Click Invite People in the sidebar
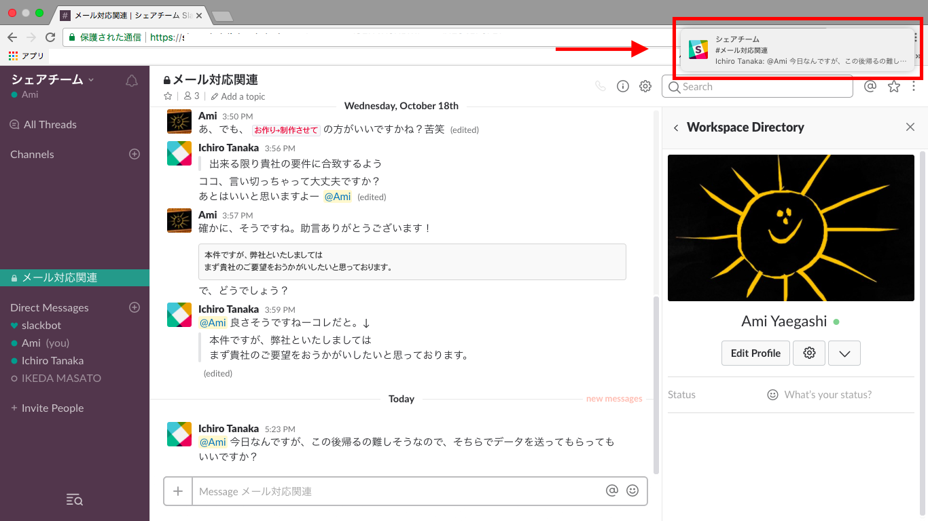928x521 pixels. pyautogui.click(x=48, y=408)
